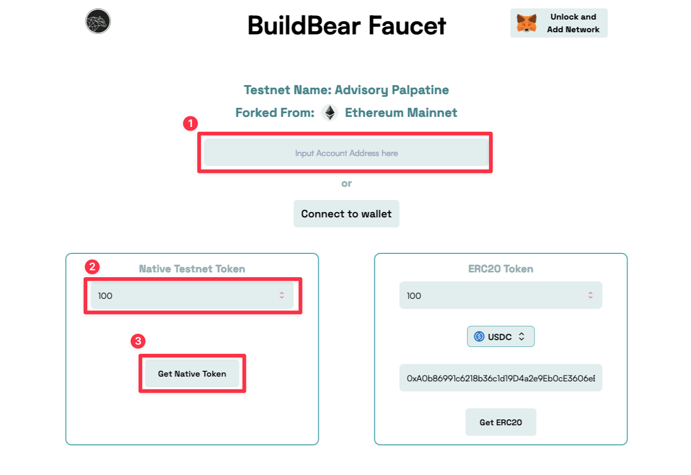Click the MetaMask fox icon
Viewport: 691px width, 475px height.
(526, 23)
